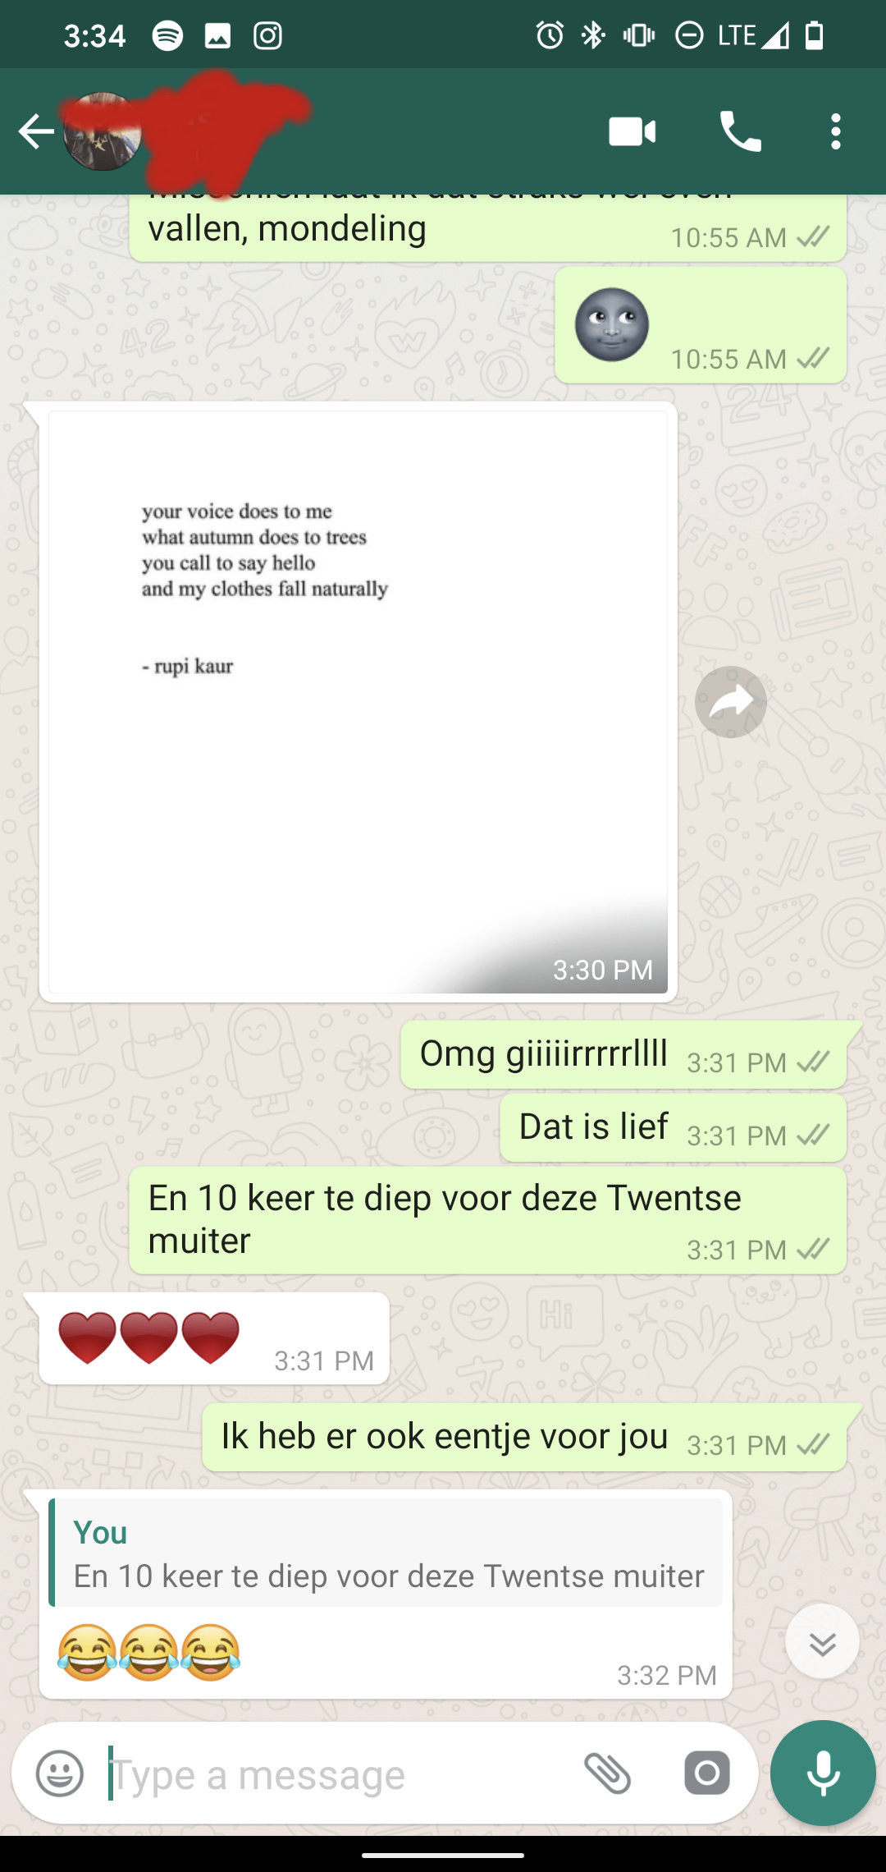Start a video call

click(x=632, y=131)
